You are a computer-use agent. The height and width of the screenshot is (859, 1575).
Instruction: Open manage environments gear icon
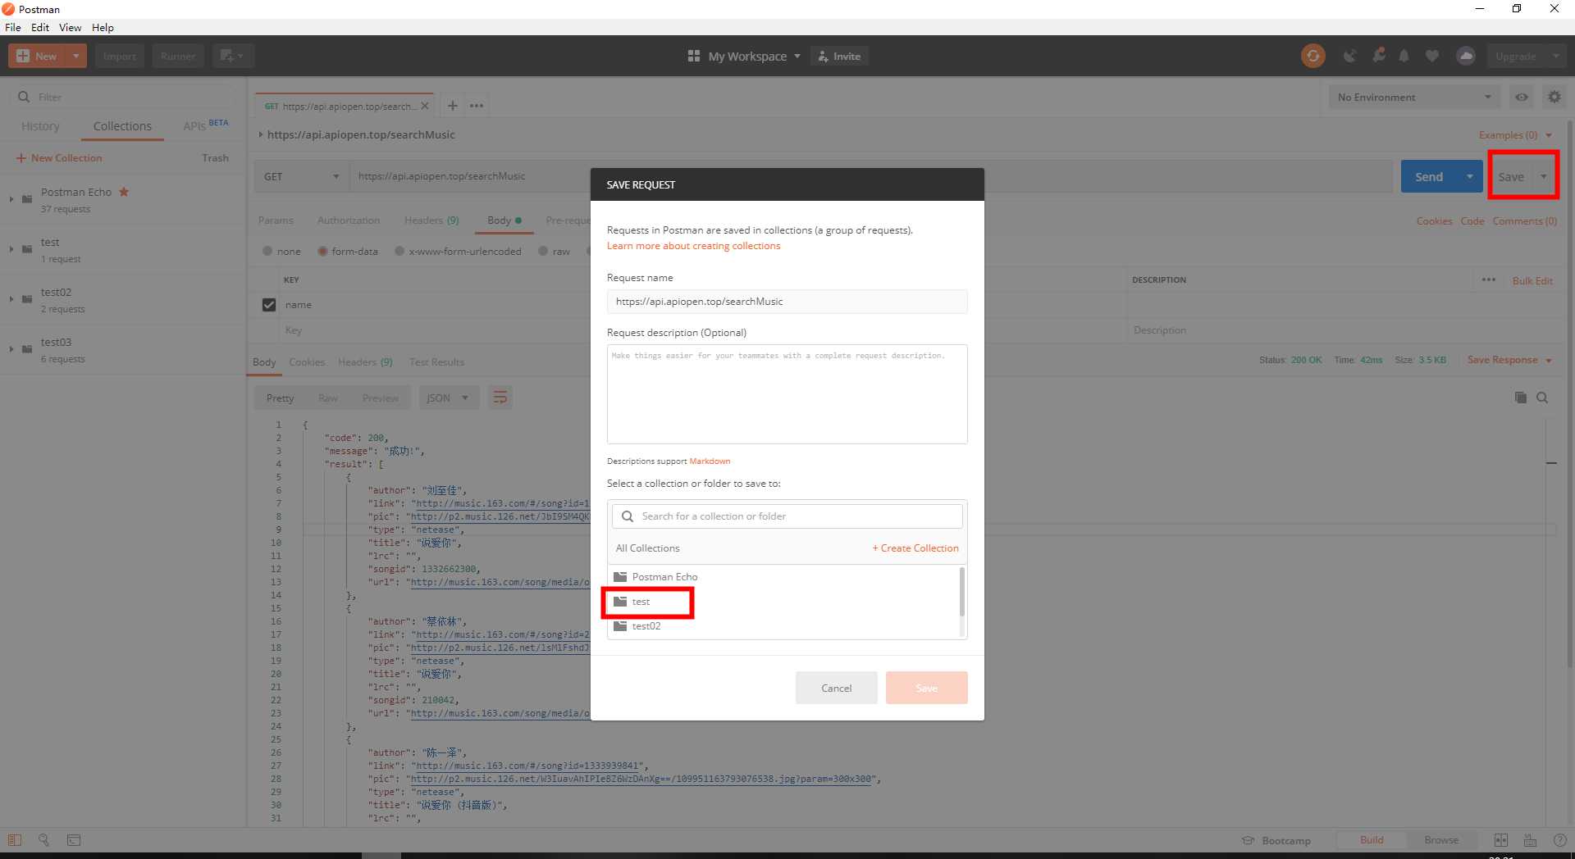coord(1554,97)
